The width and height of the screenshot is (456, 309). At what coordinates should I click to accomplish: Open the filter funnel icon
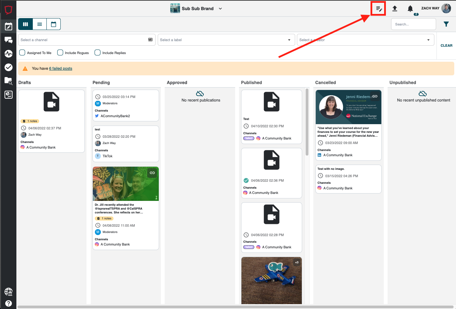(x=446, y=24)
